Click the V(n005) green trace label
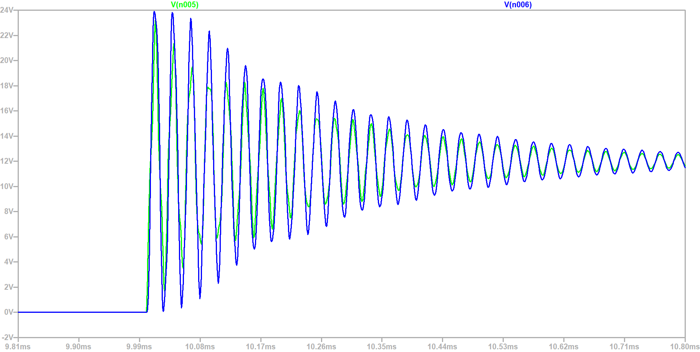Image resolution: width=700 pixels, height=352 pixels. (x=185, y=5)
